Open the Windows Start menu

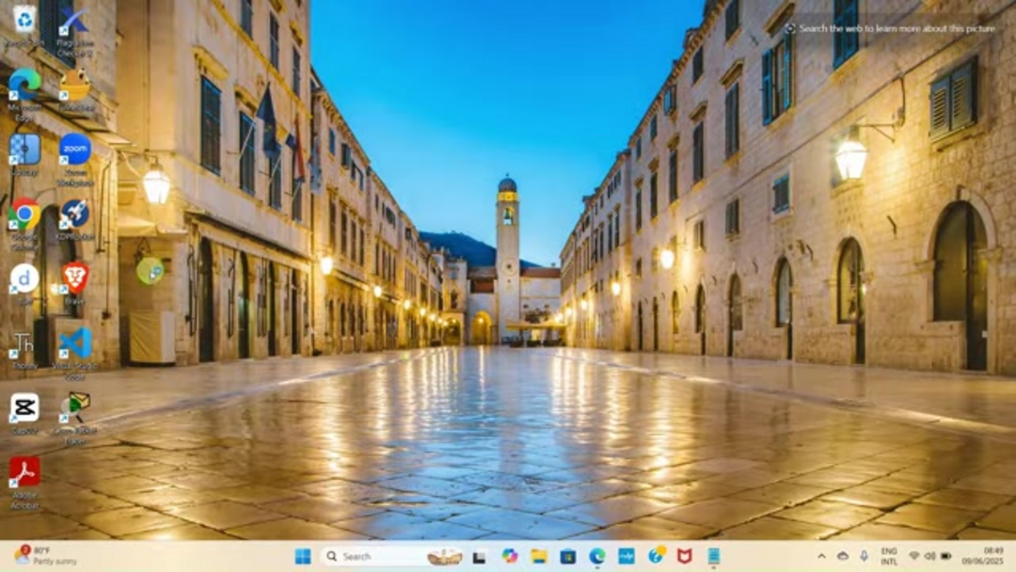click(303, 556)
